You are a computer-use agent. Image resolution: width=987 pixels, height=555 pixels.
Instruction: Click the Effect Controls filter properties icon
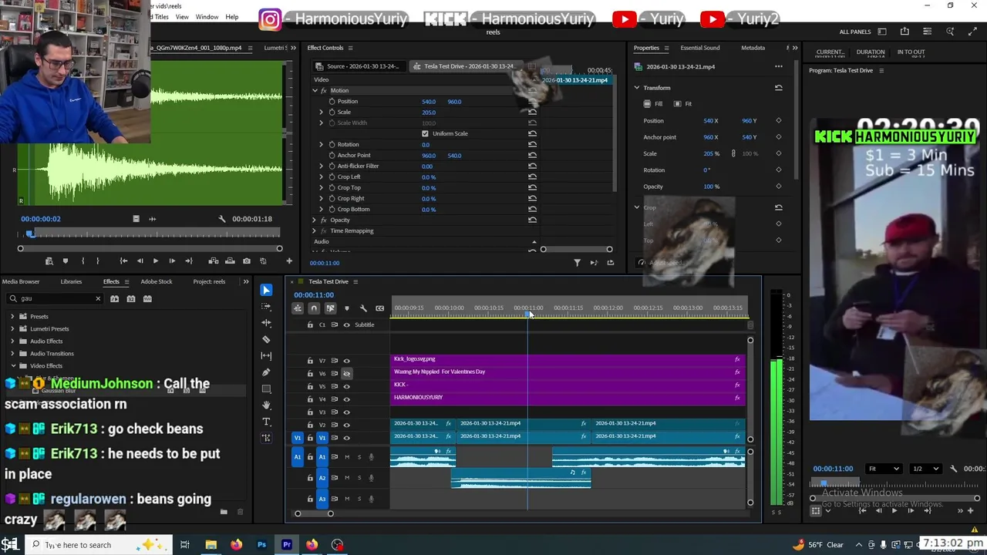(577, 263)
